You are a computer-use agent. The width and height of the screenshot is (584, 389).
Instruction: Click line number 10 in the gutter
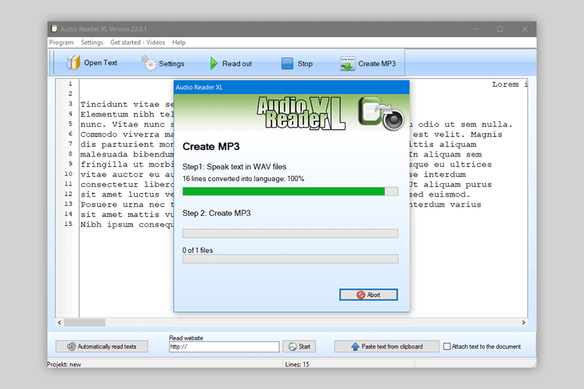pos(68,174)
